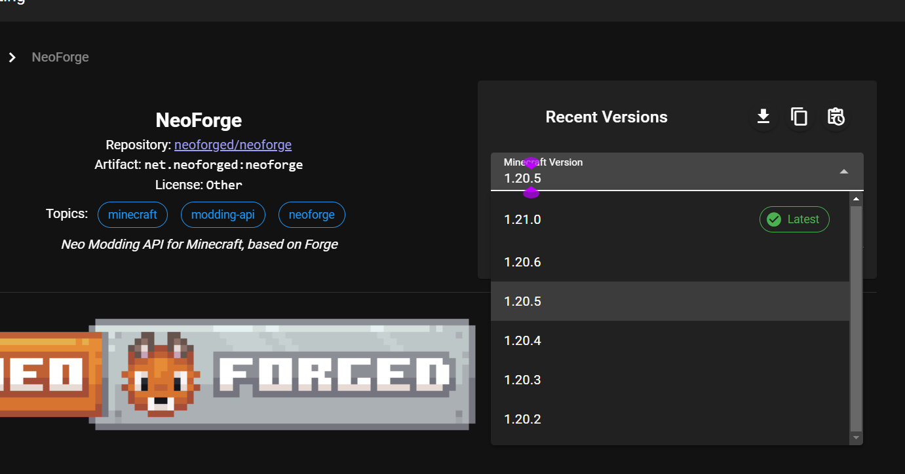The width and height of the screenshot is (905, 474).
Task: Pick version 1.20.4 from the list
Action: (x=523, y=340)
